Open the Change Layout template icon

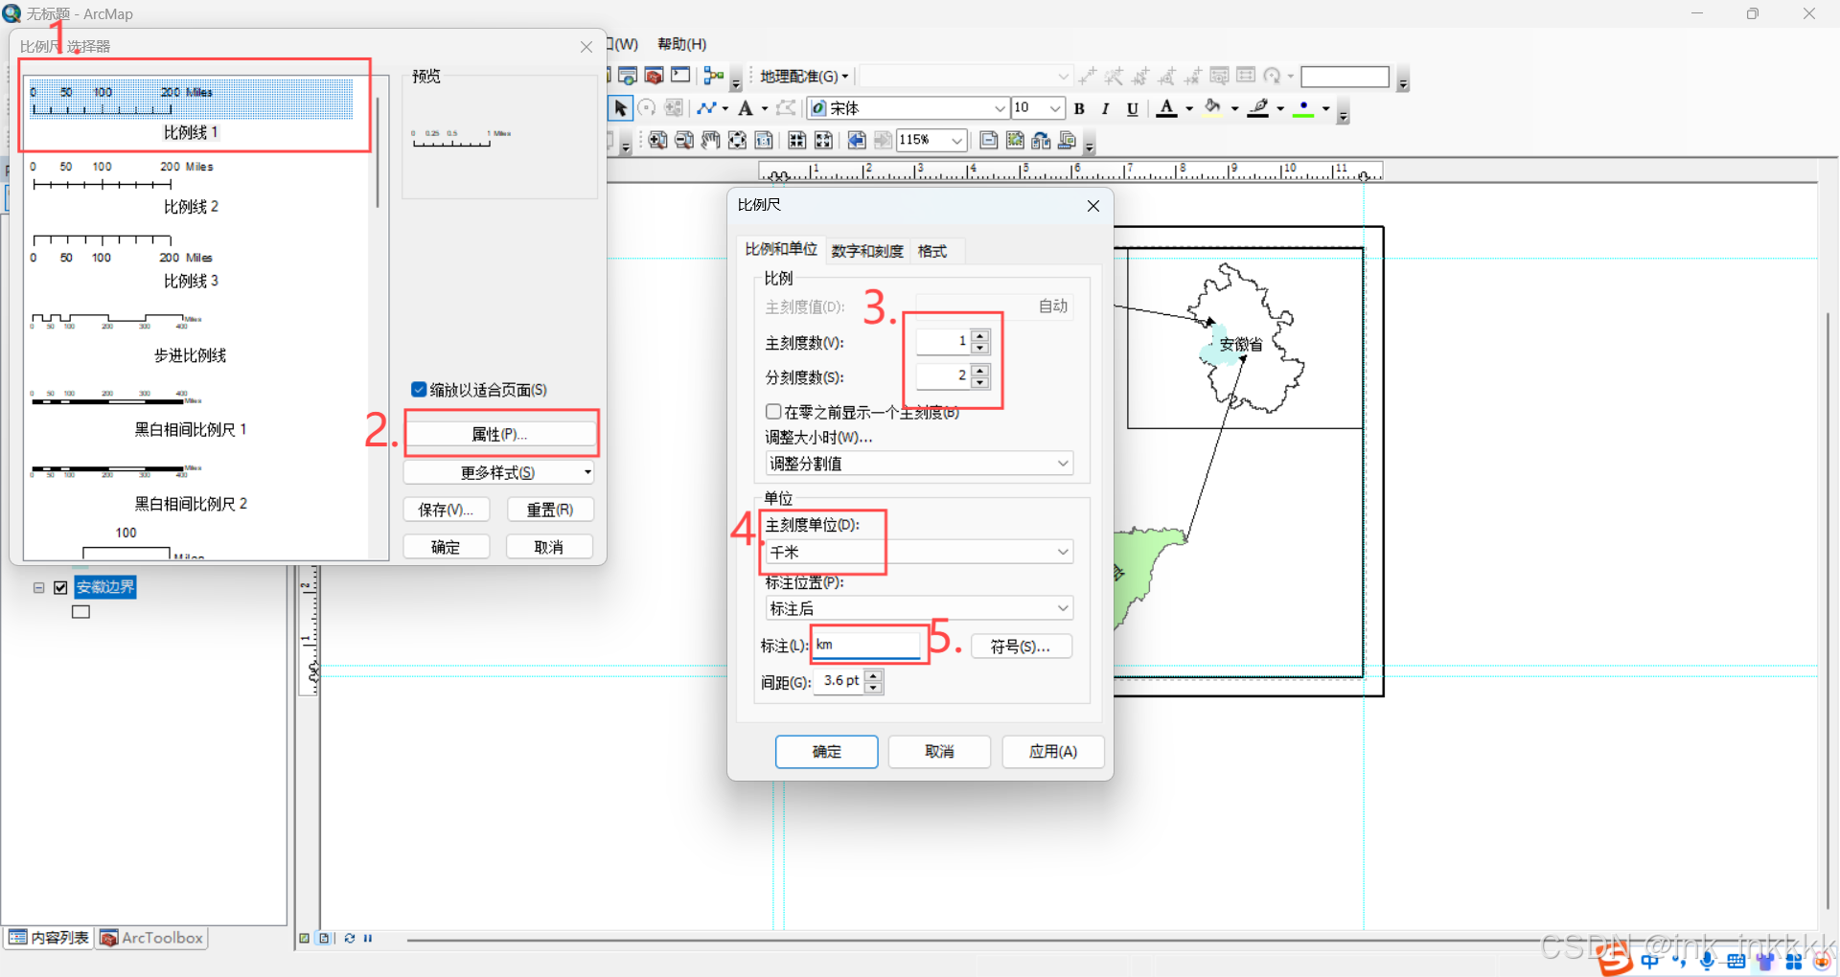pos(1042,141)
